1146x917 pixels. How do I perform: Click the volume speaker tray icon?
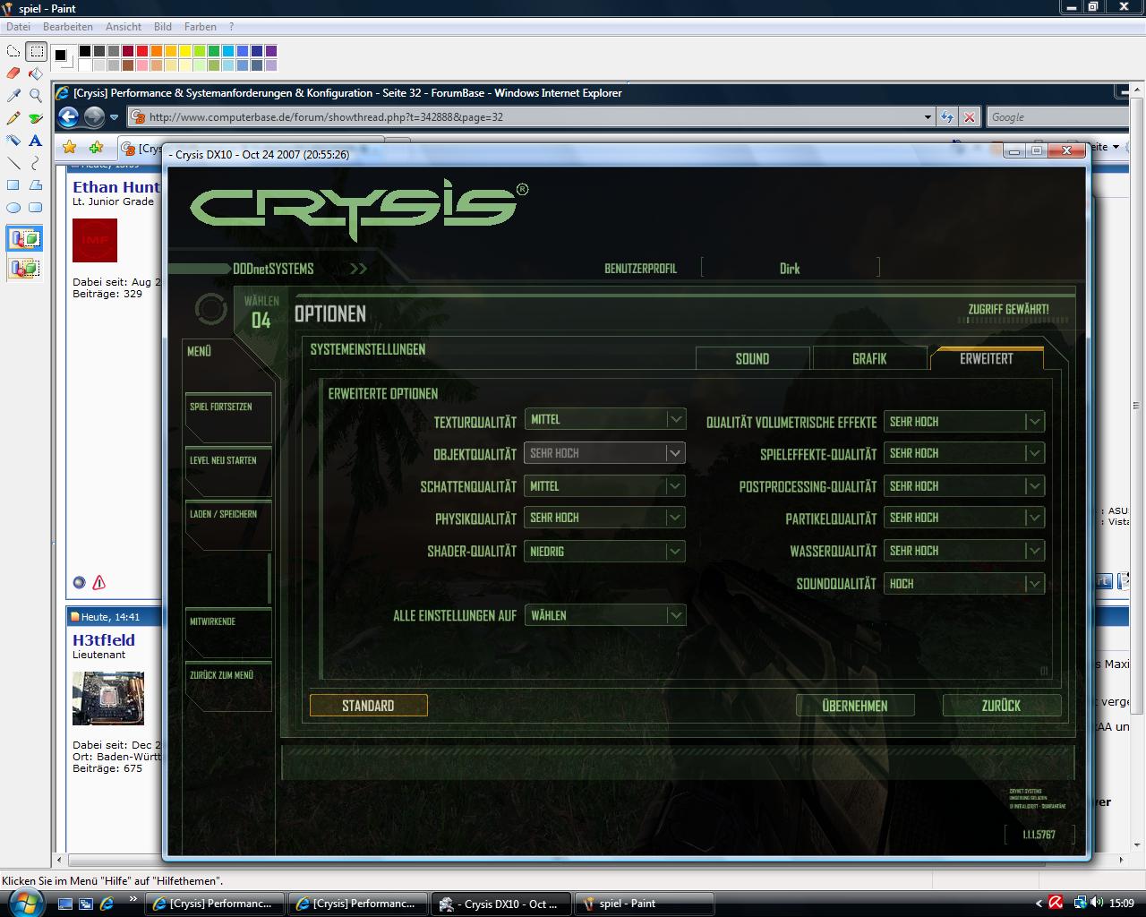pyautogui.click(x=1097, y=904)
